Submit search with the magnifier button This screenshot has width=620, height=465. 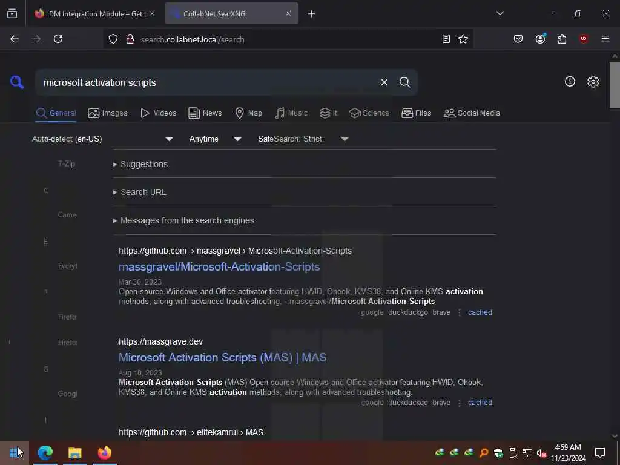pos(404,82)
